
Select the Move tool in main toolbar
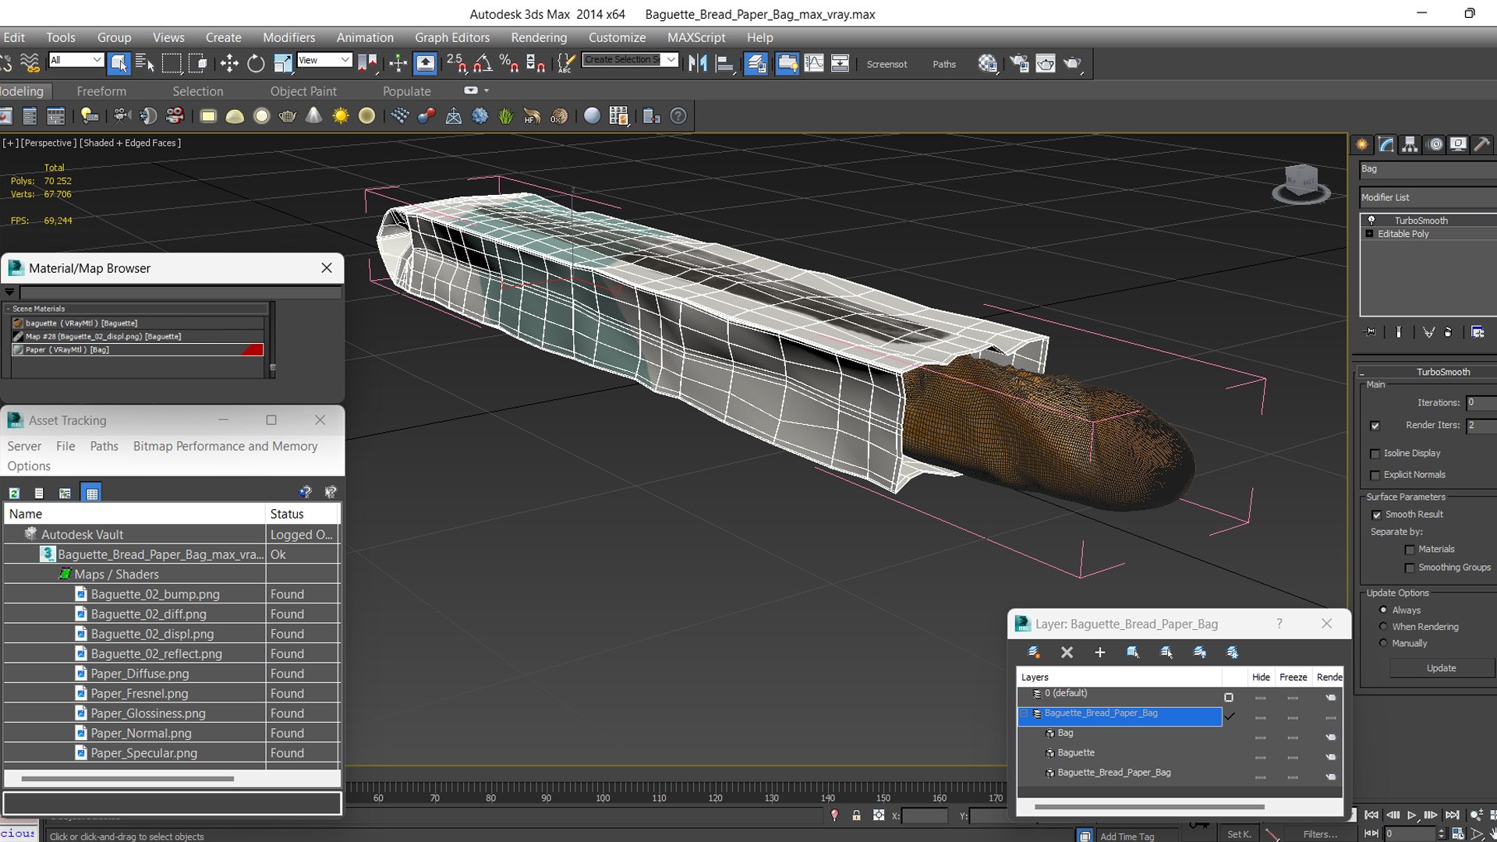(x=229, y=63)
